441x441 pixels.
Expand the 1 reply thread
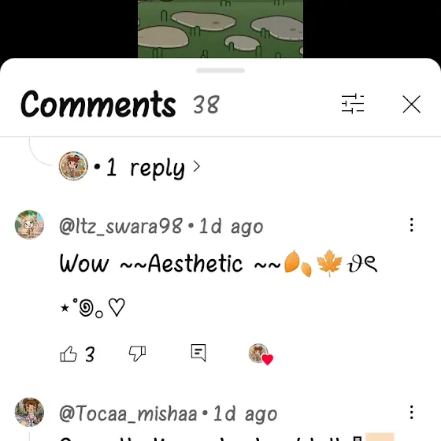tap(146, 167)
